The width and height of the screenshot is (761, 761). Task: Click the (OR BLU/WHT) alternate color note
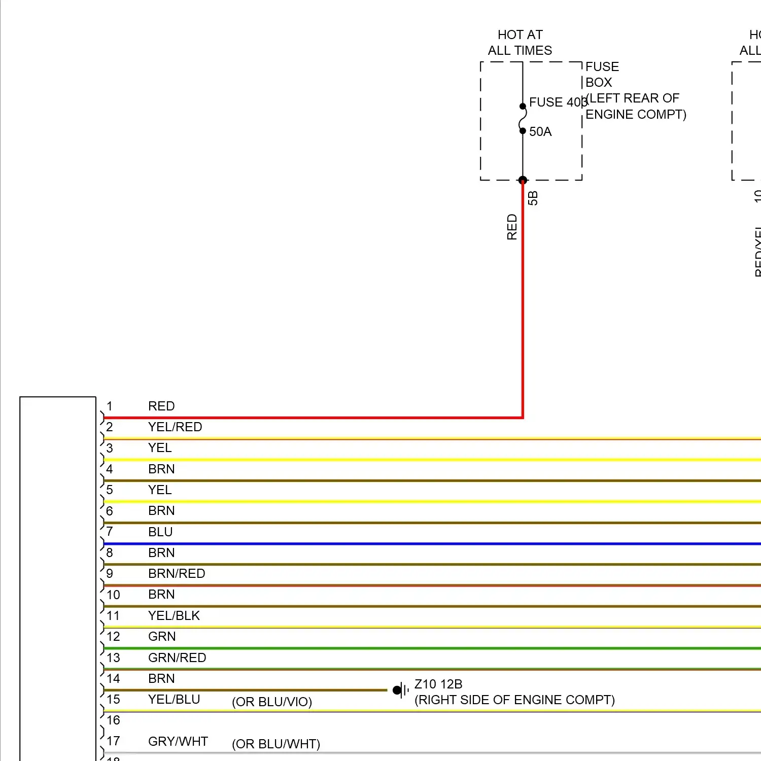(x=276, y=744)
